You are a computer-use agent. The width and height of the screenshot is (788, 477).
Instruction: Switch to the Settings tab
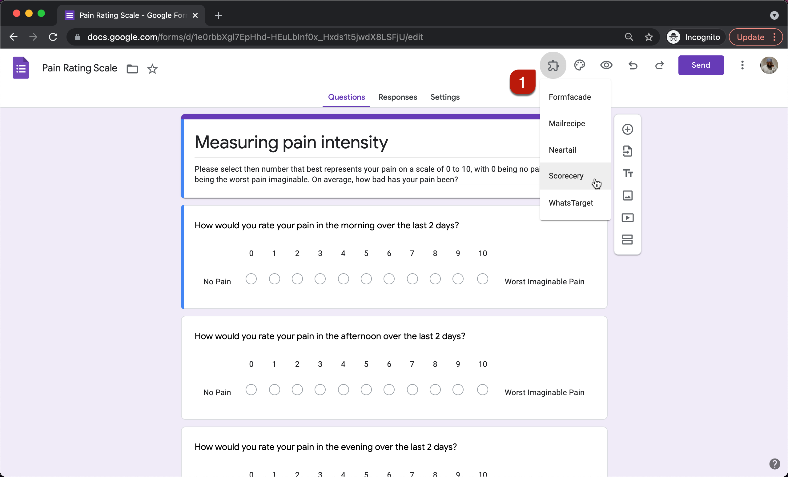pos(445,97)
